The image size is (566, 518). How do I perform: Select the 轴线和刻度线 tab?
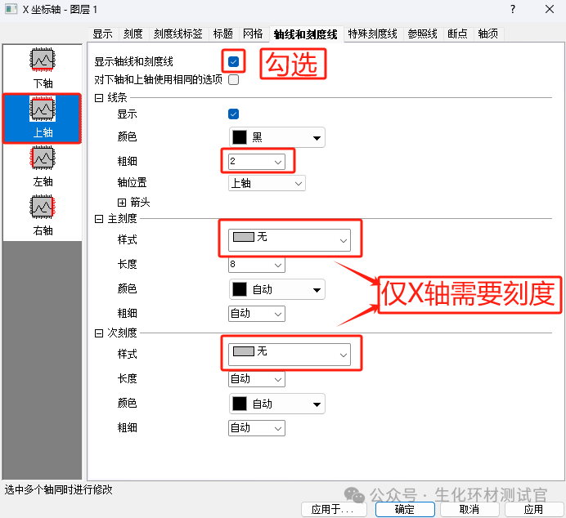click(306, 34)
